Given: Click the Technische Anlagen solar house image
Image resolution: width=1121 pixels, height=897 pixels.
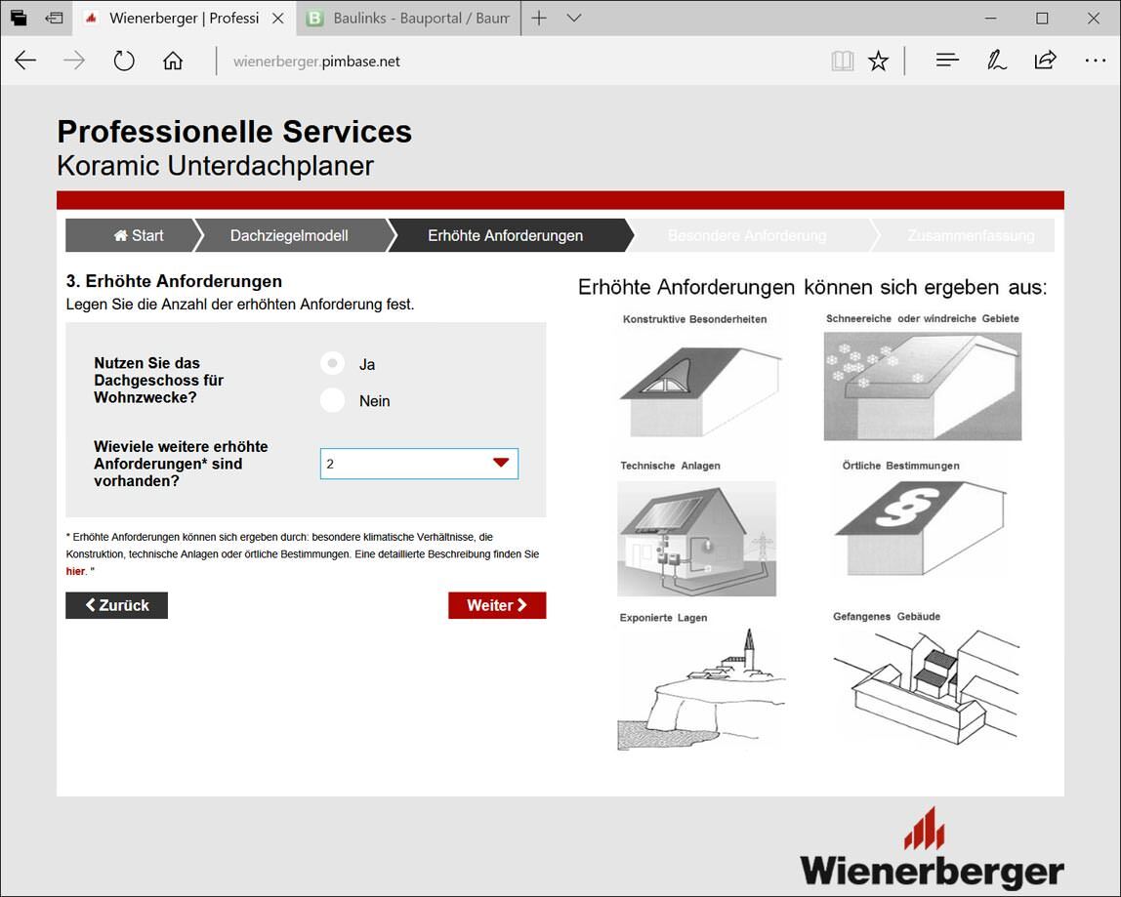Looking at the screenshot, I should 696,538.
